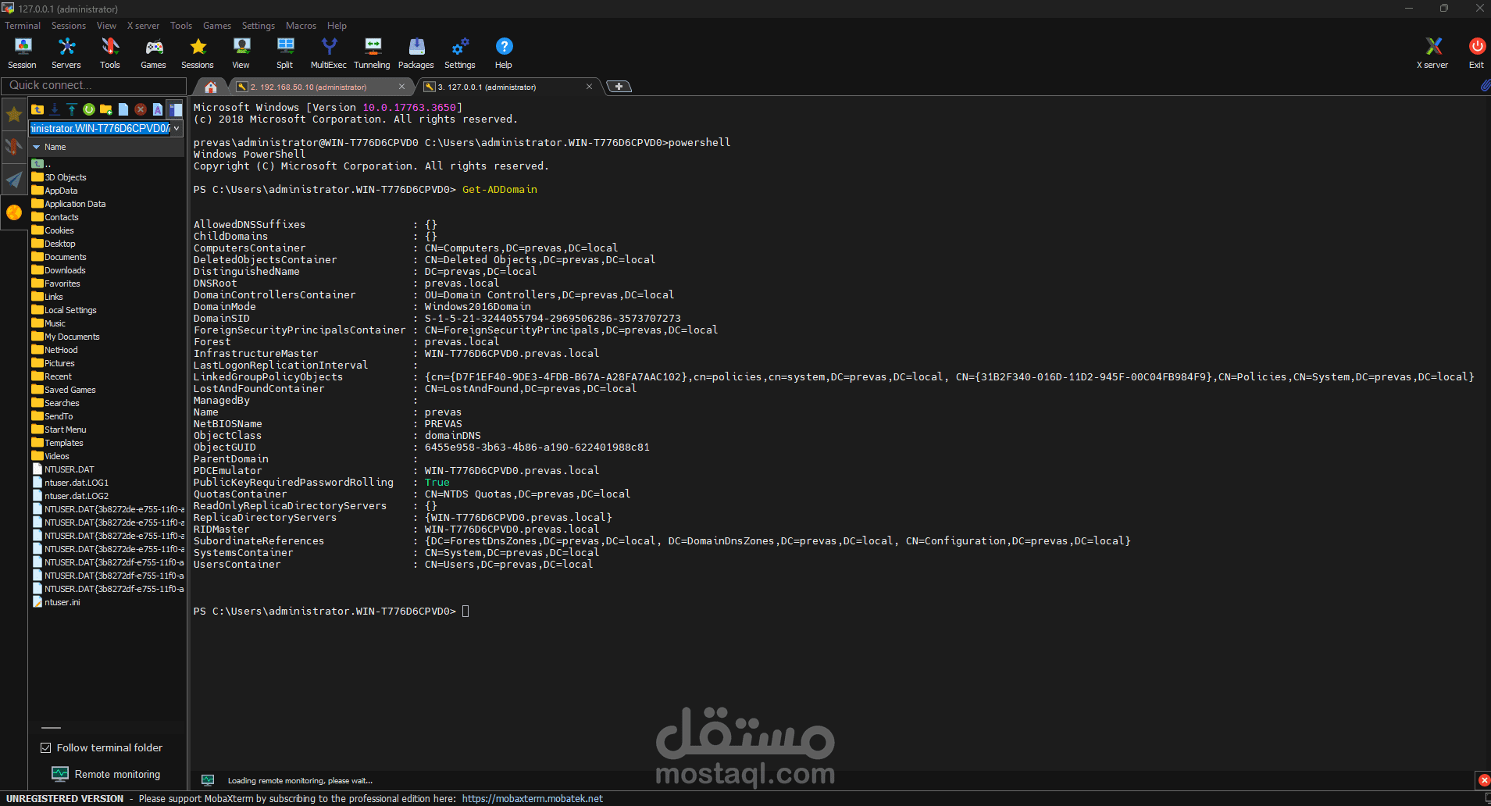Switch to tab 2. 192.168.50.10 (administrator)
The height and width of the screenshot is (806, 1491).
click(309, 87)
